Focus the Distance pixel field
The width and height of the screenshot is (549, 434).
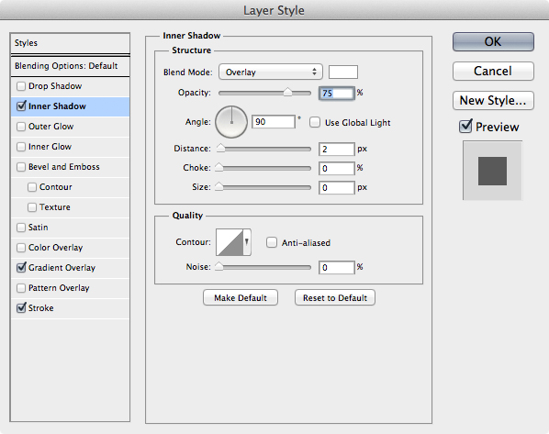[337, 149]
